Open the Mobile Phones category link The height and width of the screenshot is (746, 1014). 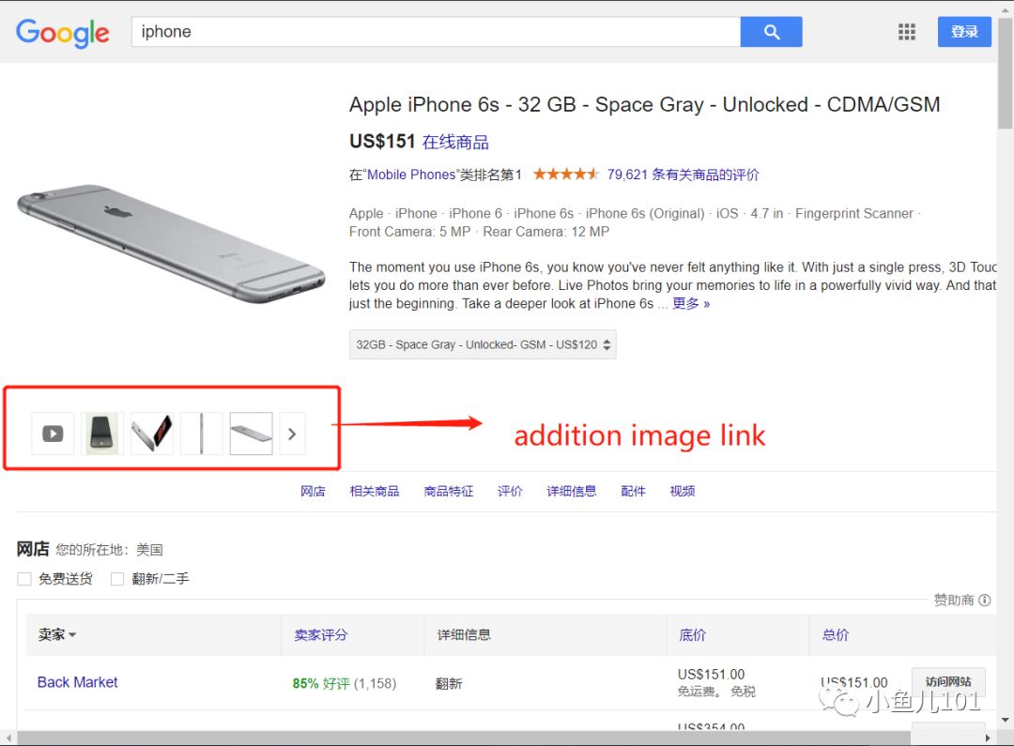pyautogui.click(x=411, y=175)
